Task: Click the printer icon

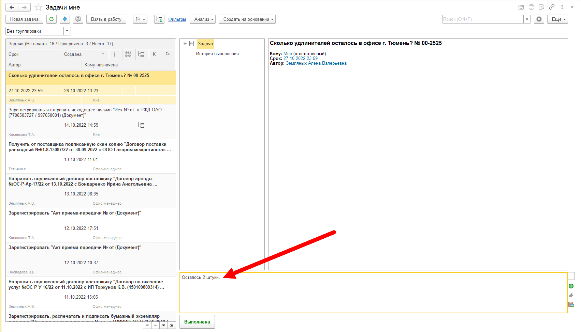Action: (531, 7)
